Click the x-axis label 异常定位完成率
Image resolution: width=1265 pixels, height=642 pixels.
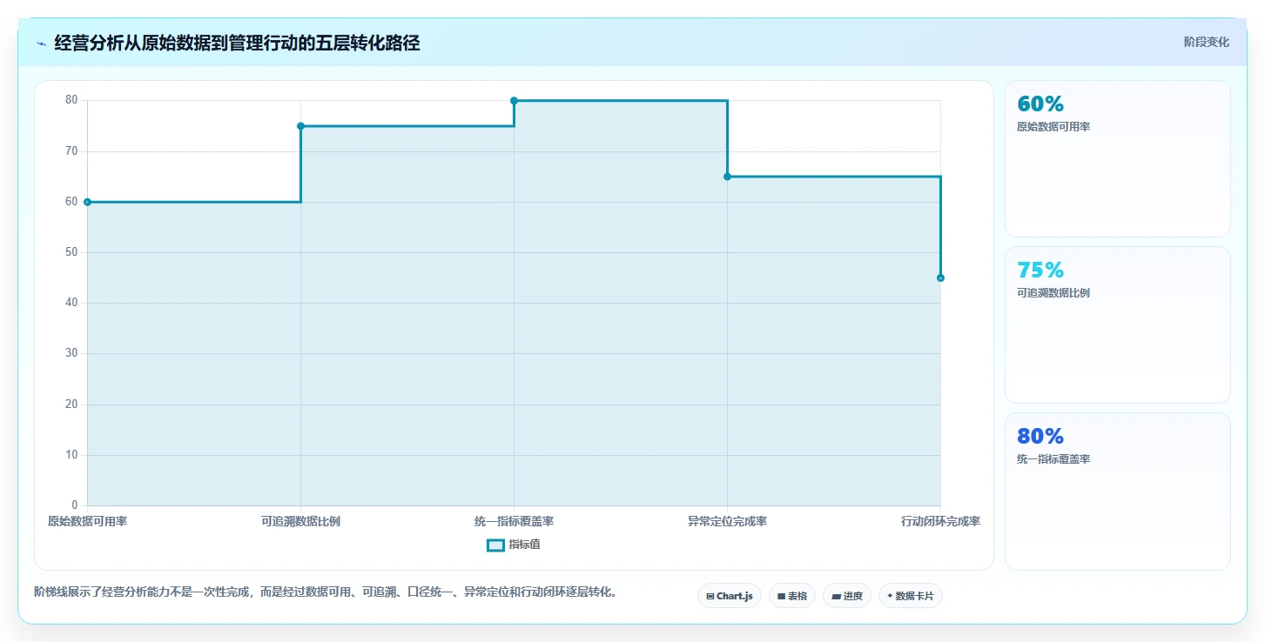[x=727, y=521]
